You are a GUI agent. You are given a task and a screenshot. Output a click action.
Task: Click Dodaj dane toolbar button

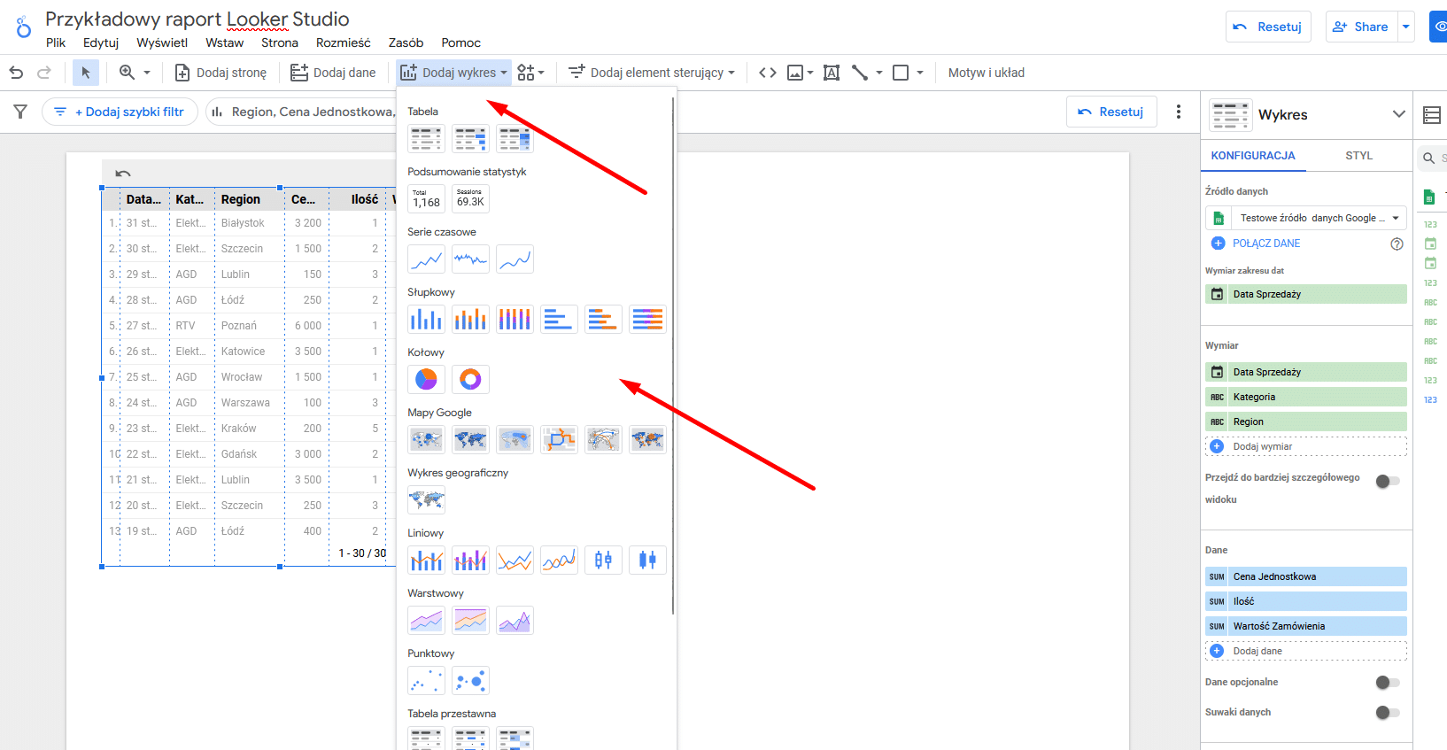(333, 73)
